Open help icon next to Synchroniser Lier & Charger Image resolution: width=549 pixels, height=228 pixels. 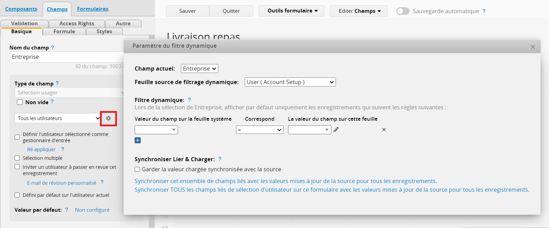point(220,159)
